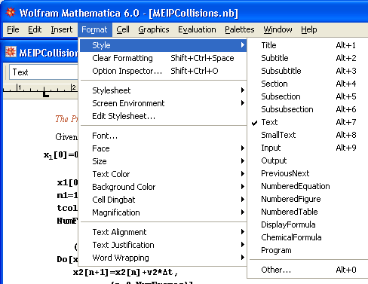This screenshot has height=284, width=368.
Task: Open the Edit menu
Action: click(35, 29)
